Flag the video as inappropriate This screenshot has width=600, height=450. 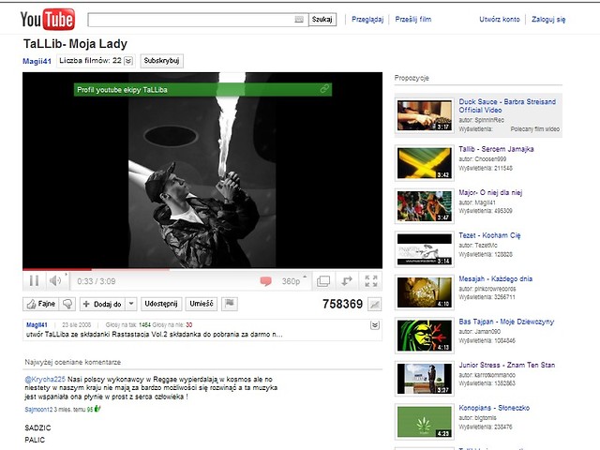(229, 304)
